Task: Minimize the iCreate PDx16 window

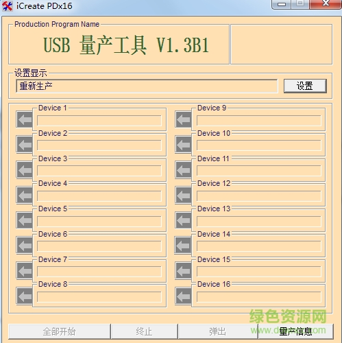Action: click(x=282, y=4)
